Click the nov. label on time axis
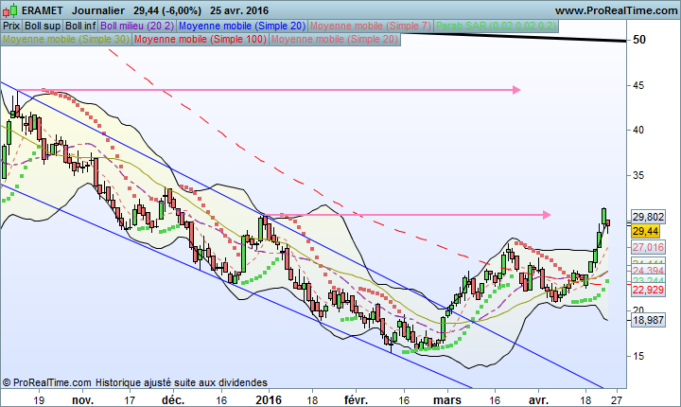 [82, 399]
